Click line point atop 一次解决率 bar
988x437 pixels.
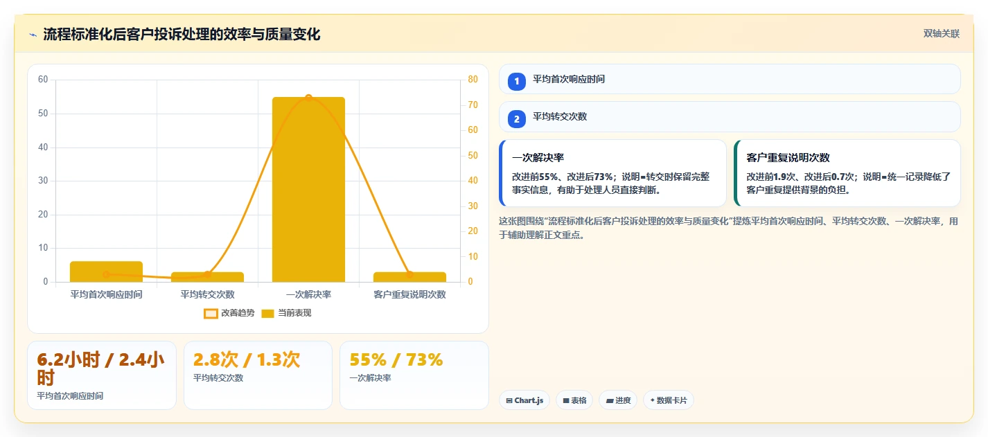(x=308, y=98)
